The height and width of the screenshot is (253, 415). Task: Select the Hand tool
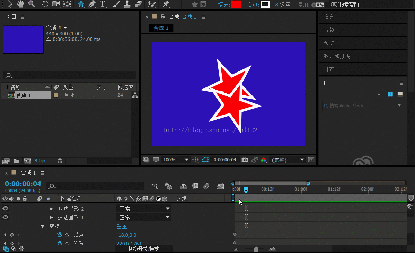point(20,4)
